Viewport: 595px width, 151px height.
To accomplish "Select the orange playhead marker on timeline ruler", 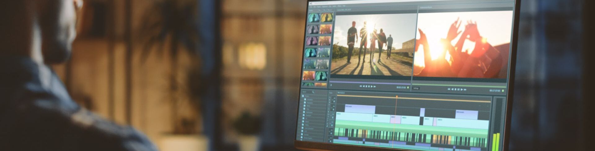I will [x=396, y=97].
